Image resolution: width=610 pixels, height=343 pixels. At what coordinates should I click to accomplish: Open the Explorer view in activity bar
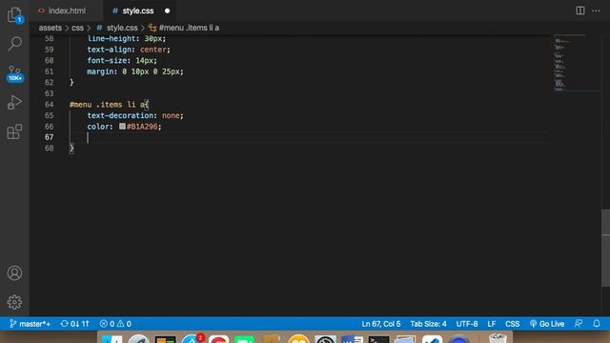15,15
